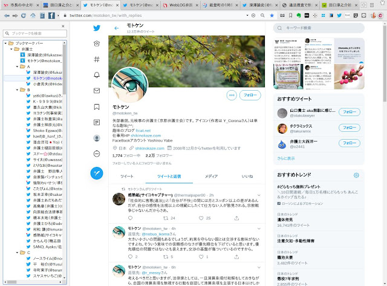This screenshot has width=387, height=286.
Task: Focus the キーワード検索 search box
Action: pyautogui.click(x=319, y=28)
